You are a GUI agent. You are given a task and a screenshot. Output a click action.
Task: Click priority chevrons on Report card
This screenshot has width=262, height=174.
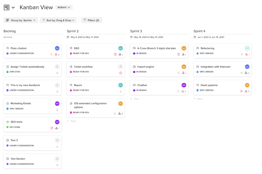click(x=121, y=91)
